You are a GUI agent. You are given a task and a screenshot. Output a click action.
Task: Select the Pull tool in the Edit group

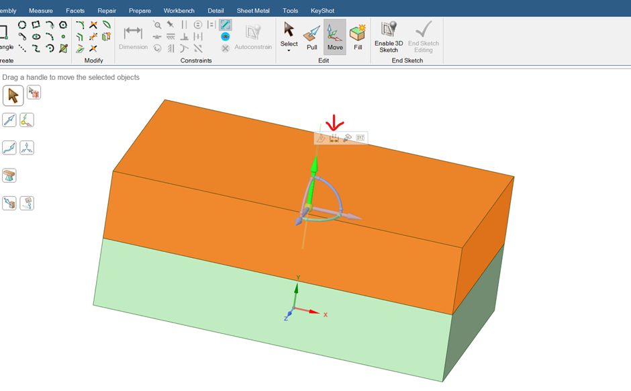[x=311, y=38]
